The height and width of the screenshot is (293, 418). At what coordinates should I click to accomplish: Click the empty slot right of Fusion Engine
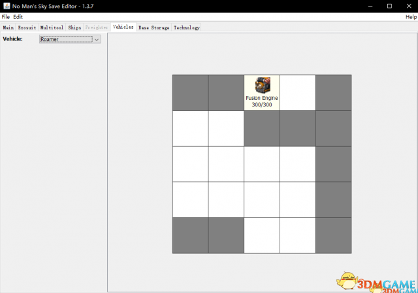pos(298,93)
